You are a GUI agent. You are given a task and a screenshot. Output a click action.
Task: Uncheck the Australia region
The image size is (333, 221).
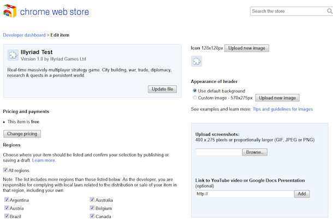(x=92, y=200)
